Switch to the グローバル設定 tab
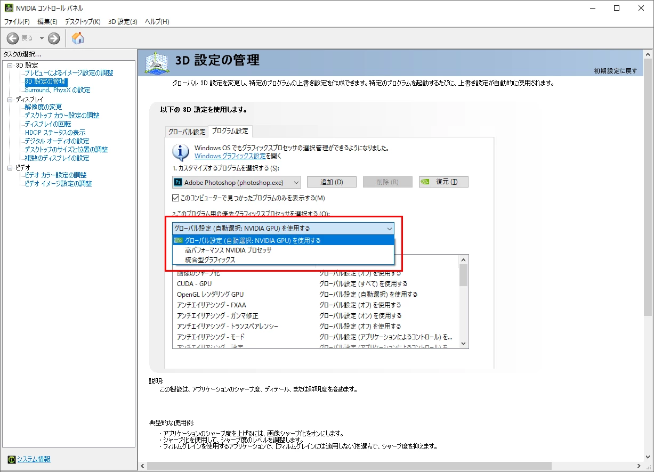654x472 pixels. [x=187, y=132]
